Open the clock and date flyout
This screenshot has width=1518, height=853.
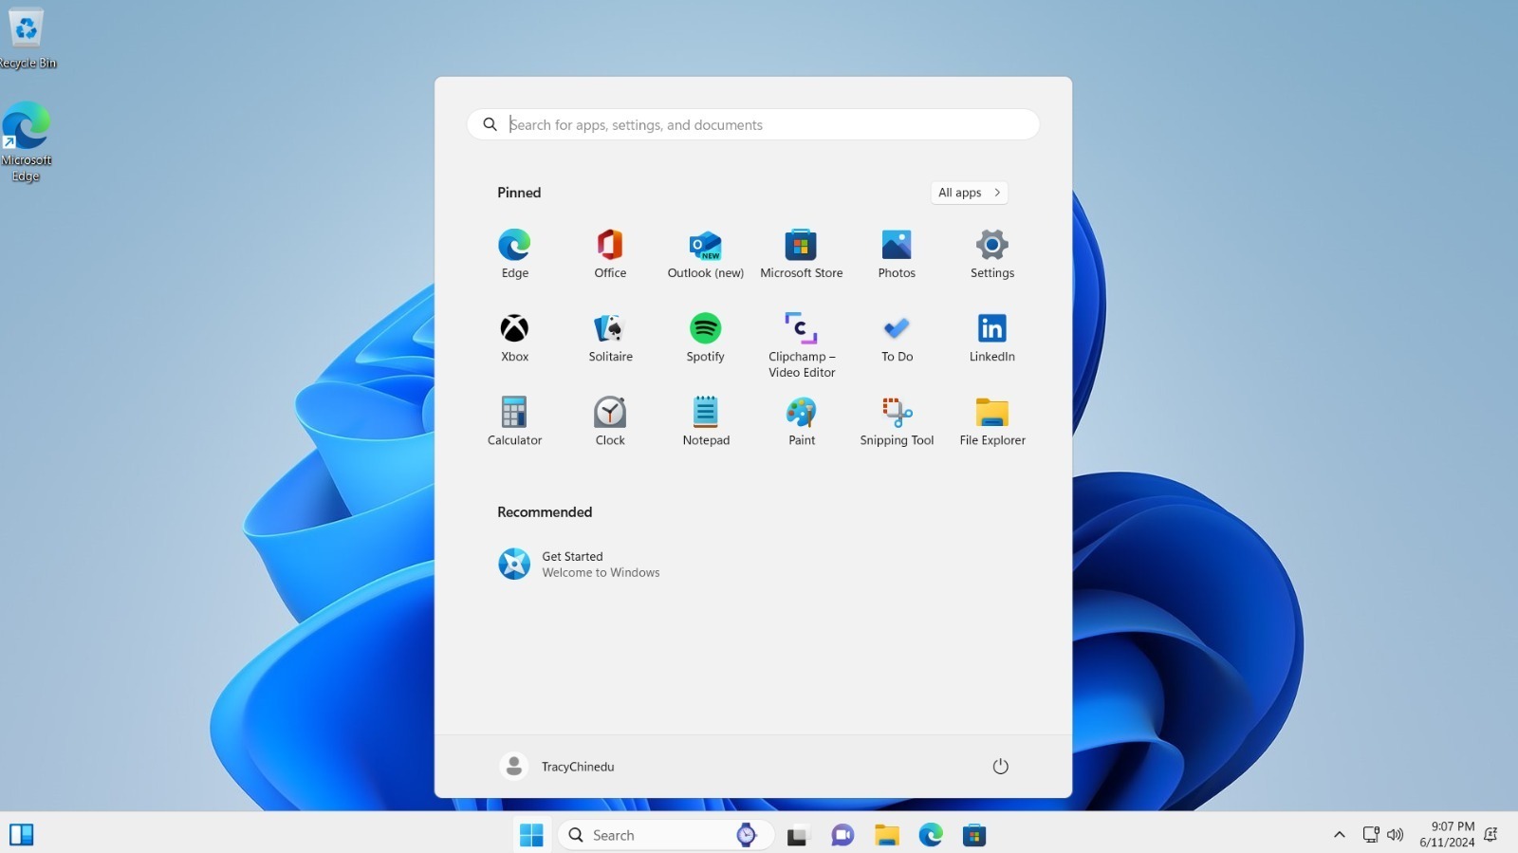(1447, 834)
